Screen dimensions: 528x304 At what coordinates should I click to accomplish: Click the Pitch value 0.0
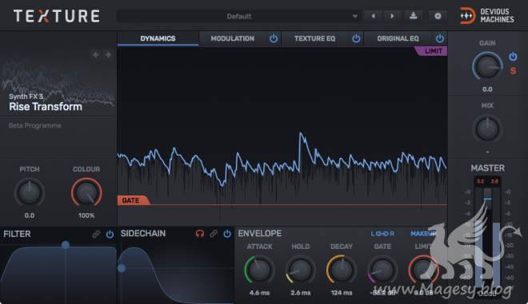coord(30,215)
